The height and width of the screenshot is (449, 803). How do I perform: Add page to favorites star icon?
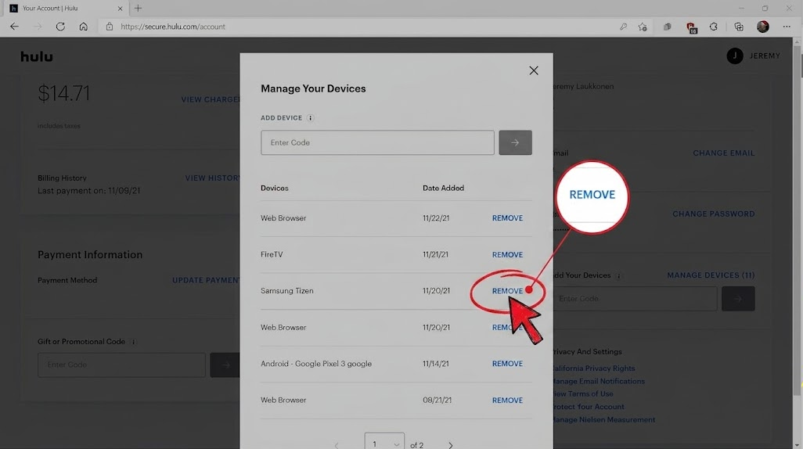(643, 27)
